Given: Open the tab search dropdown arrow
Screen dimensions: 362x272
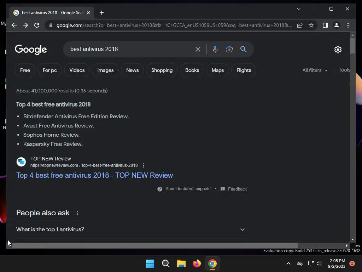Looking at the screenshot, I should click(x=298, y=9).
